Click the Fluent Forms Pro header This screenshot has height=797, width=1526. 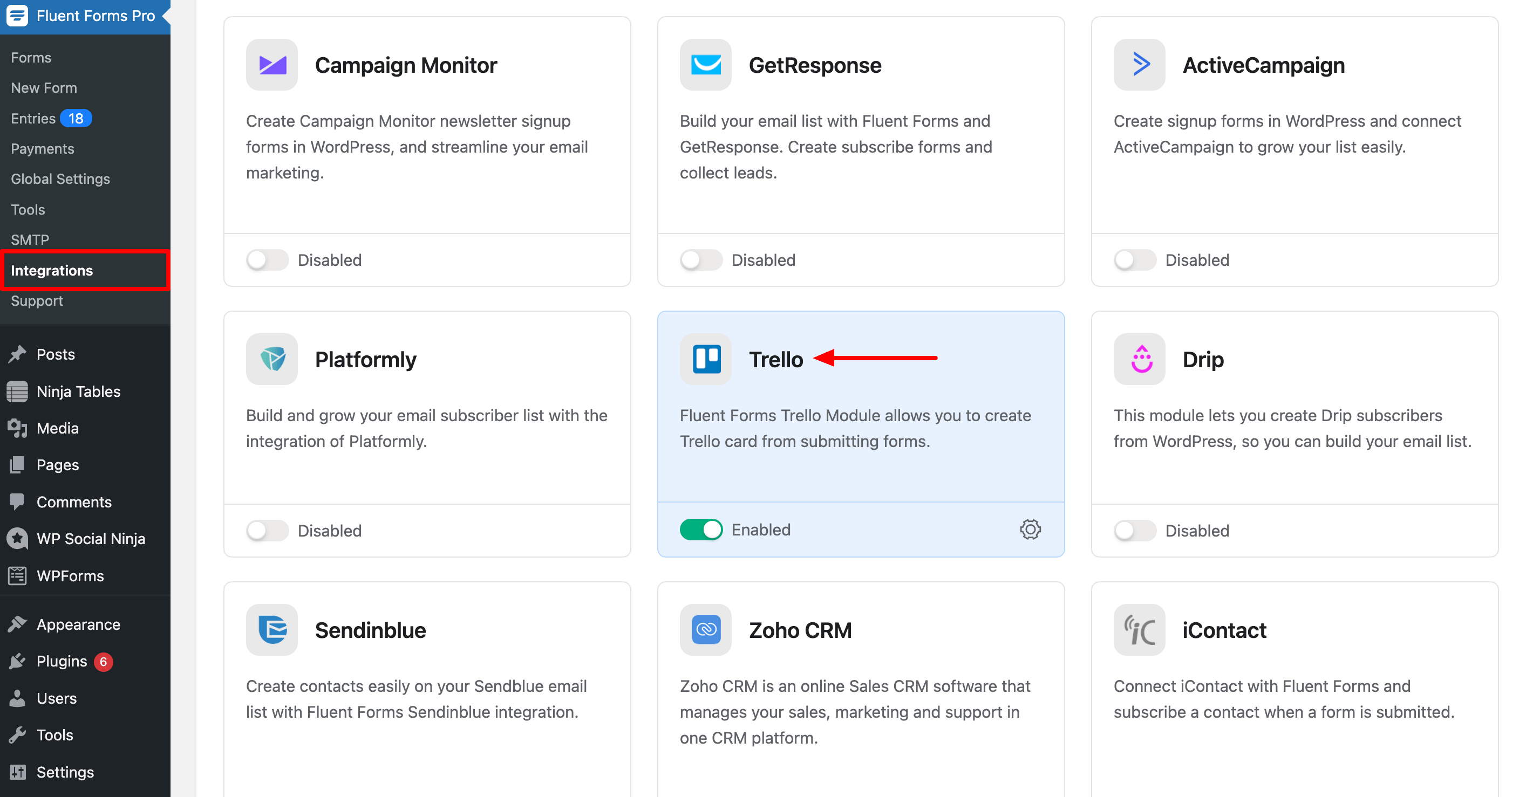96,16
